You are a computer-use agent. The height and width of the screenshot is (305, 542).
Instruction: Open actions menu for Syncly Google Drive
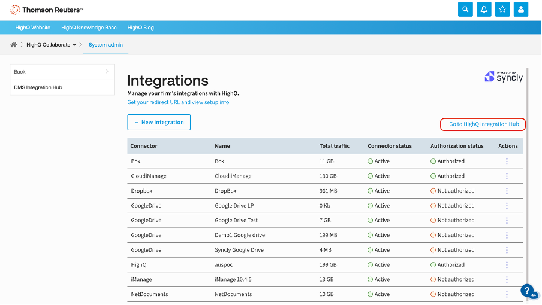coord(507,250)
